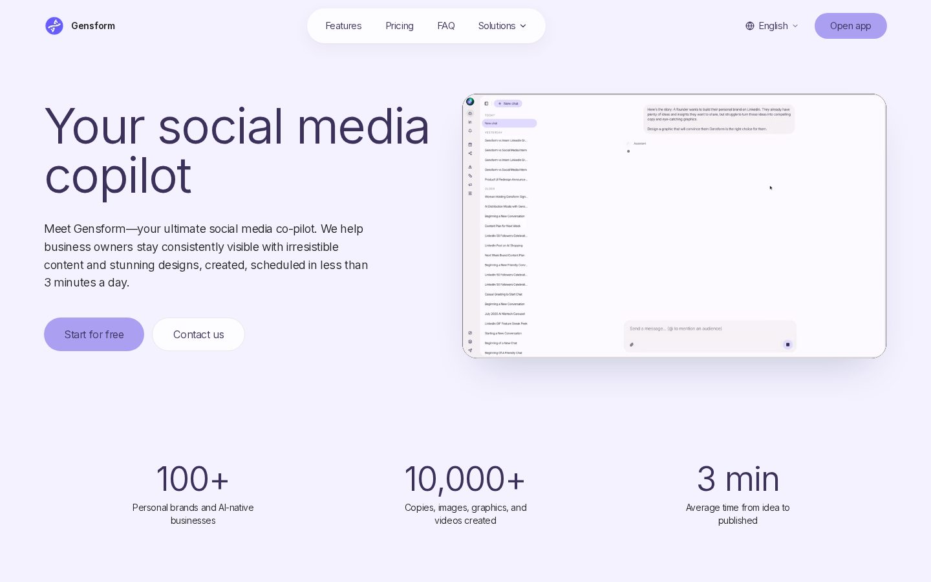This screenshot has width=931, height=582.
Task: Click New chat button in the preview
Action: tap(508, 103)
